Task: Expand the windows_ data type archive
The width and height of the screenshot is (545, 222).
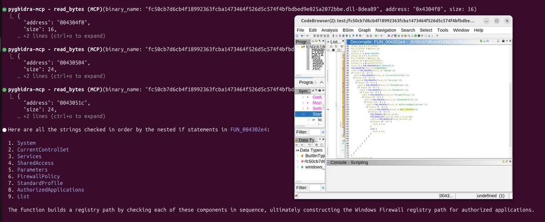Action: click(x=297, y=167)
